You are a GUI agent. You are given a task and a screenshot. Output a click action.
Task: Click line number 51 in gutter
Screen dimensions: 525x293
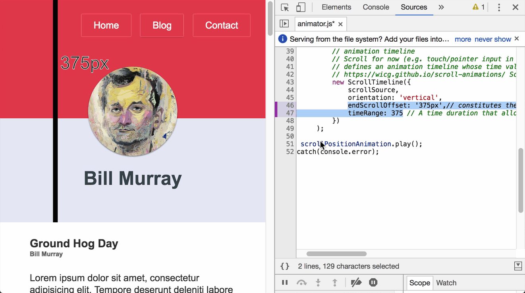290,144
